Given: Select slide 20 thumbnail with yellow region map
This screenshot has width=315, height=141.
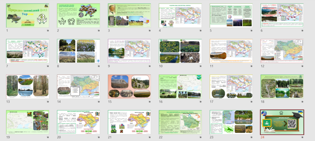Looking at the screenshot, I should 78,122.
